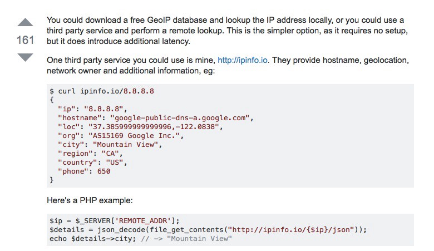The image size is (434, 251).
Task: Click the json_decode file_get_contents line
Action: 208,230
